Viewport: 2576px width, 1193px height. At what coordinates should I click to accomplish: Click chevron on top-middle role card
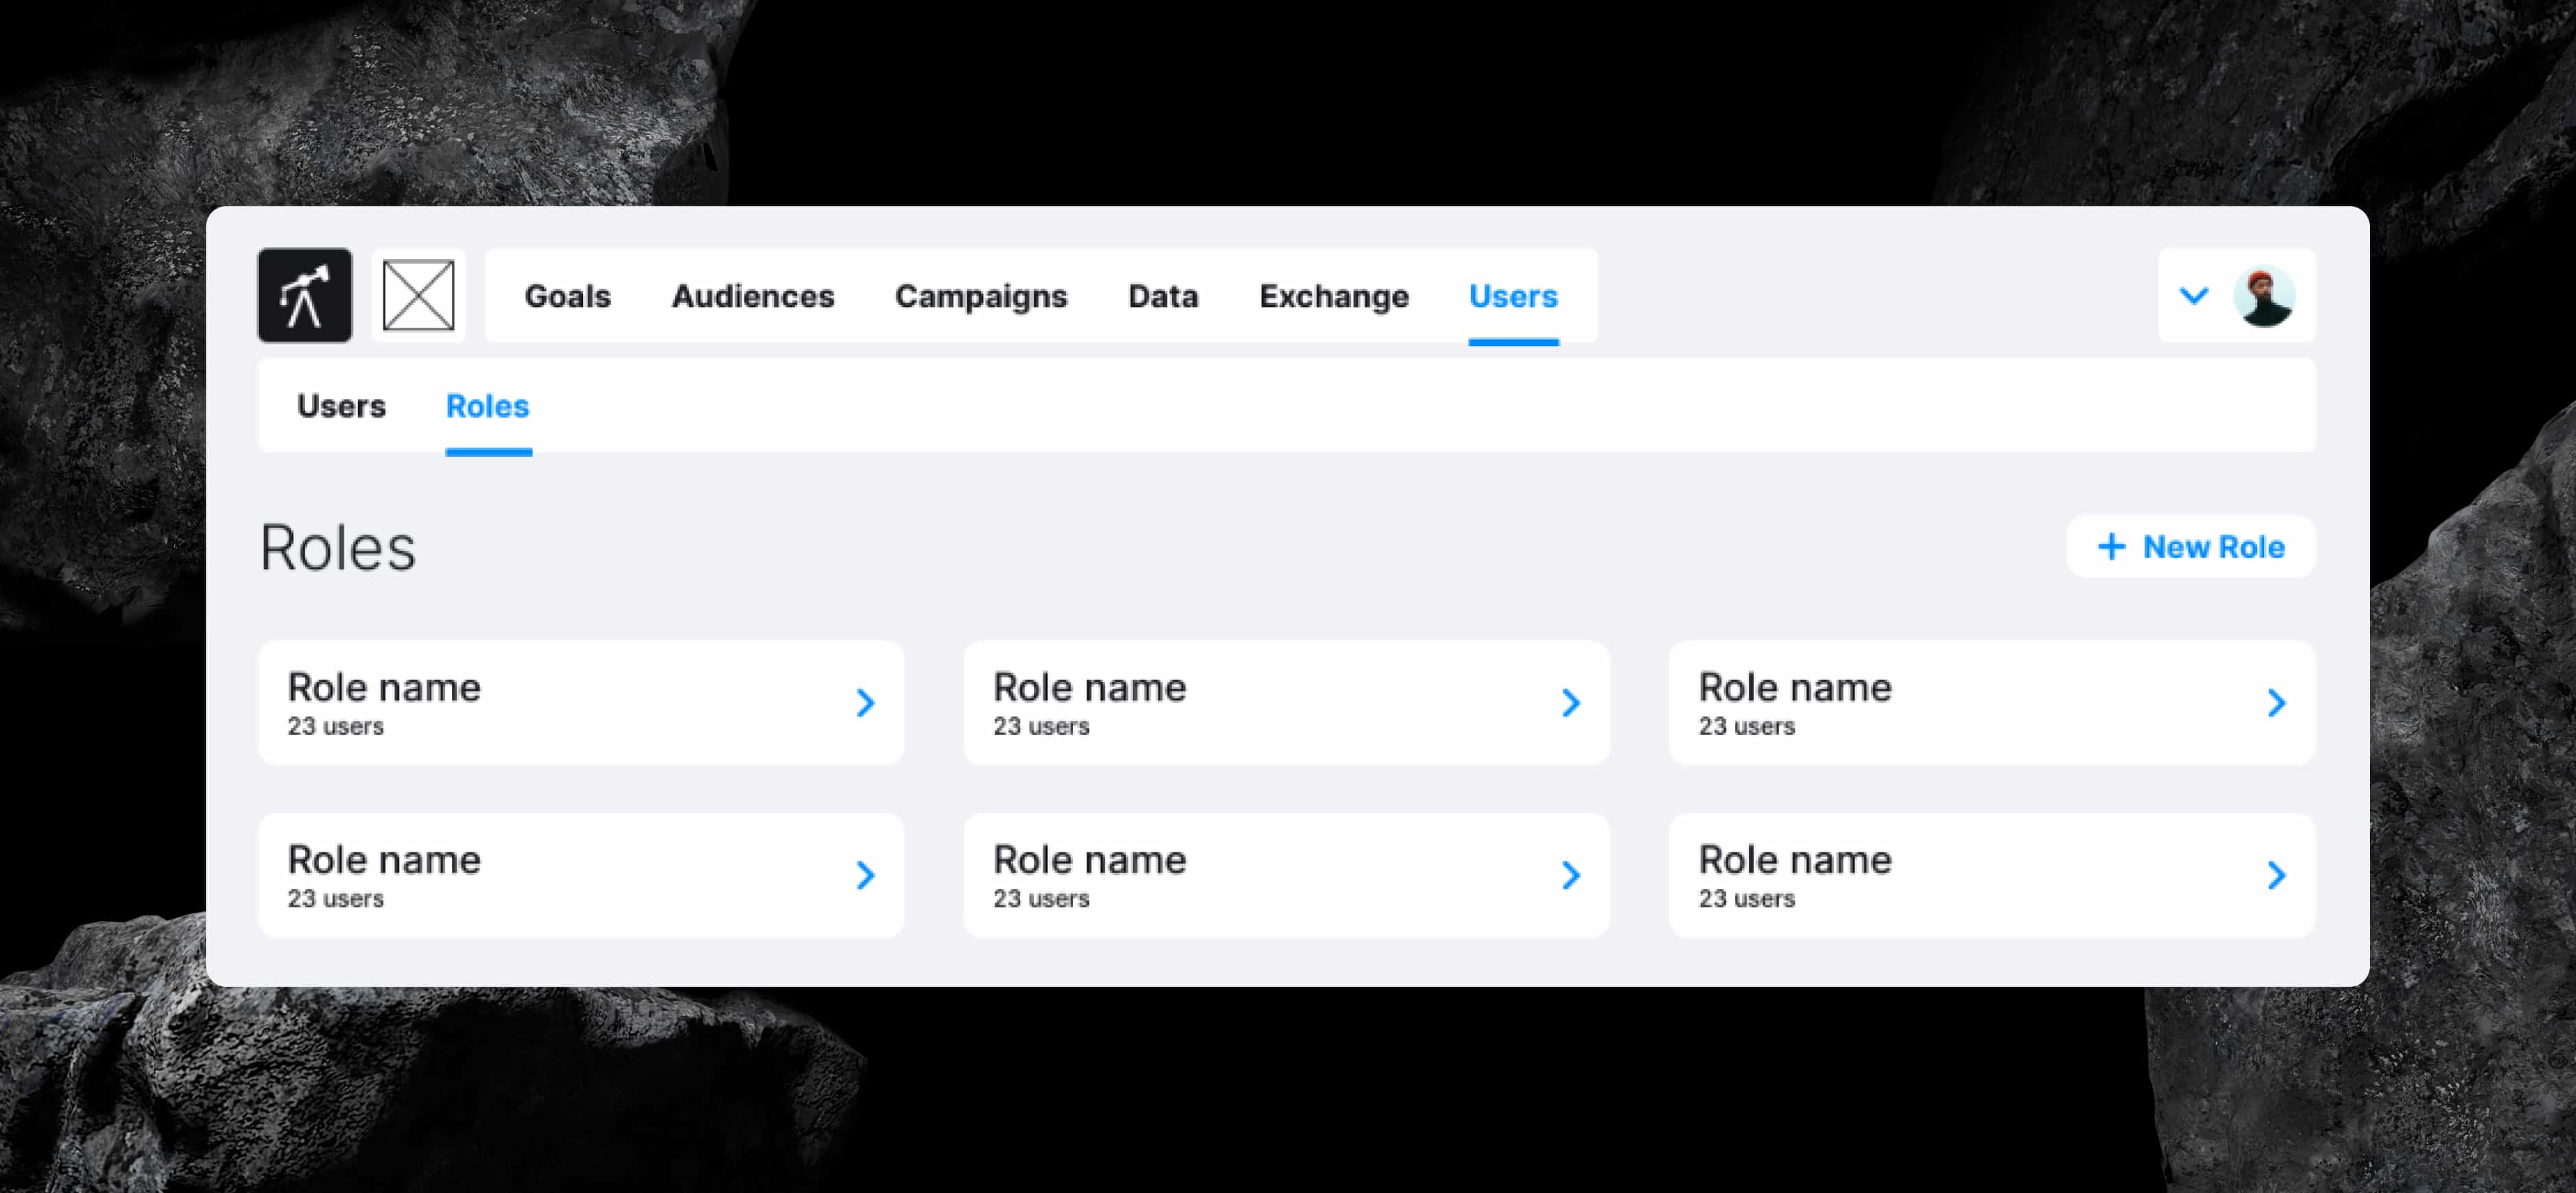(x=1571, y=703)
